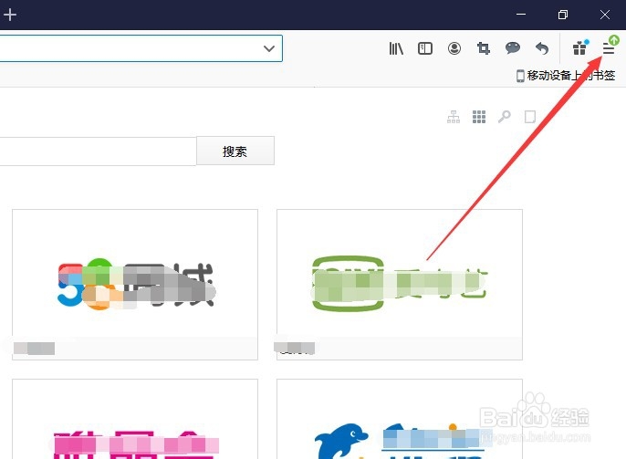Open the green logo site thumbnail
This screenshot has width=626, height=459.
tap(400, 284)
